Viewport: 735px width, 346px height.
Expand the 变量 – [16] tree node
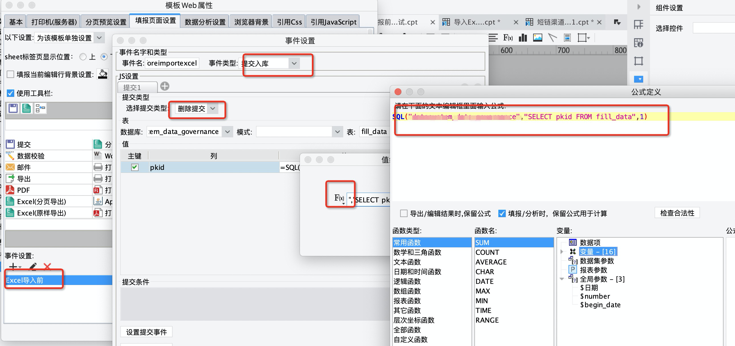562,252
